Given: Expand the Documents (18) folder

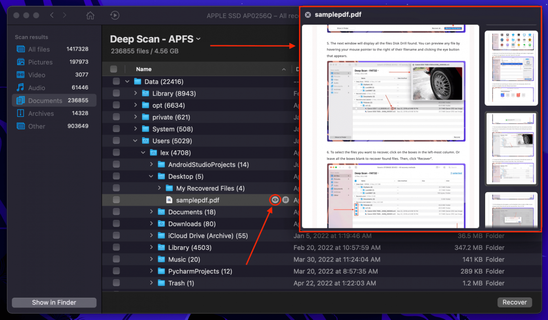Looking at the screenshot, I should (x=152, y=212).
